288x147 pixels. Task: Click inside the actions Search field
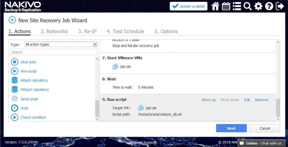(x=54, y=52)
